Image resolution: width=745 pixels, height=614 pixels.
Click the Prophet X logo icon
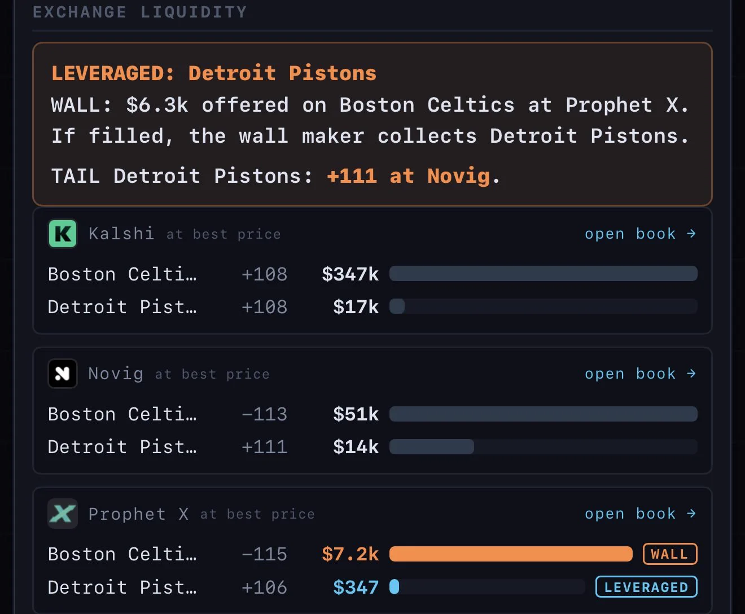[63, 514]
